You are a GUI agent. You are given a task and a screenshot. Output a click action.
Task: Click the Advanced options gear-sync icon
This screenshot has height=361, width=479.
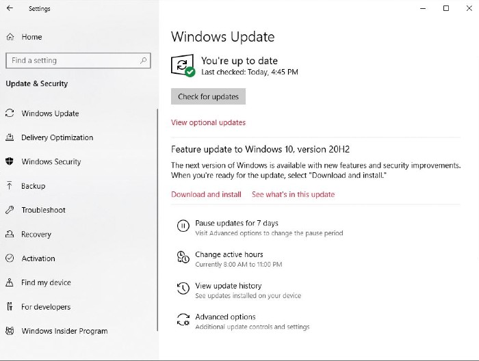183,320
